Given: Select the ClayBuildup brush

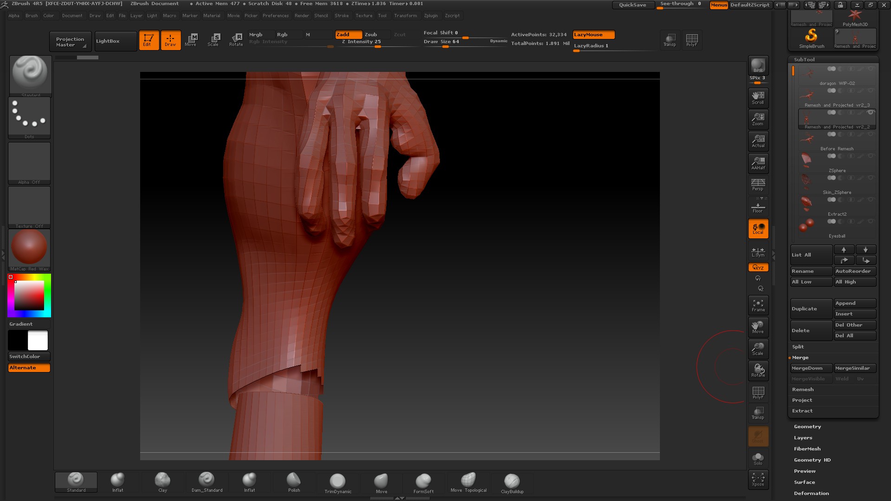Looking at the screenshot, I should tap(512, 483).
